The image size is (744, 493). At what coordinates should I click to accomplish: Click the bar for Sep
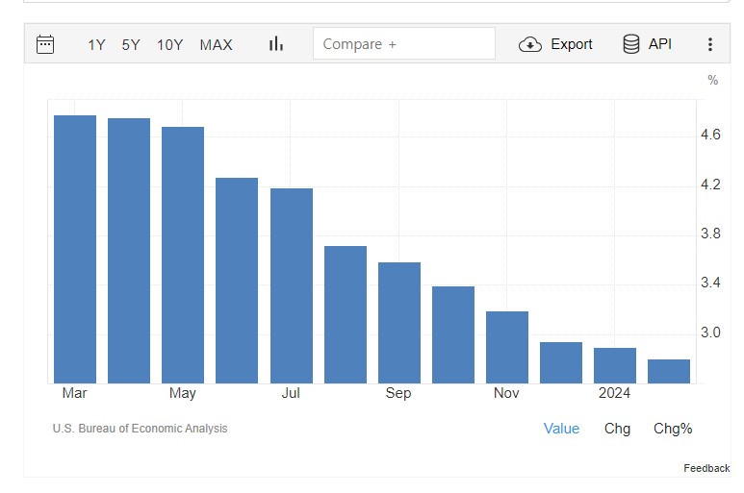(399, 323)
